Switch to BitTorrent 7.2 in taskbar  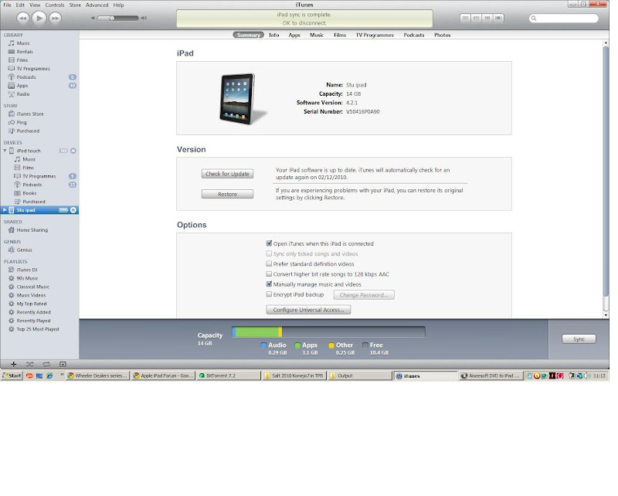coord(229,375)
